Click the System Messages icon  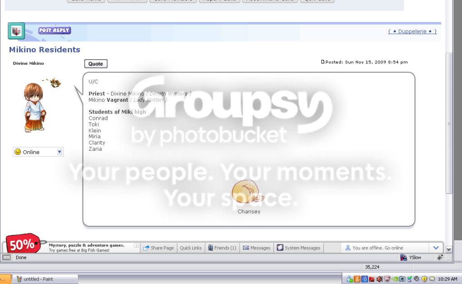click(x=280, y=248)
